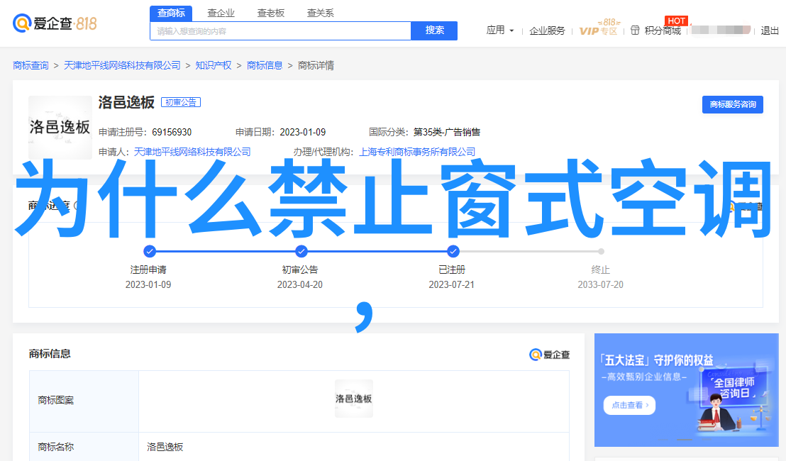Click the trademark image in 商标图案 row
The height and width of the screenshot is (461, 786).
(354, 399)
